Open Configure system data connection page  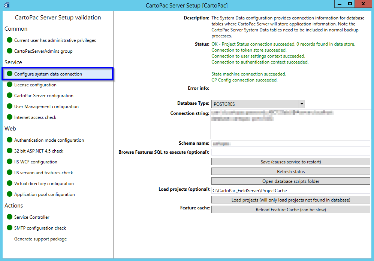pyautogui.click(x=57, y=74)
